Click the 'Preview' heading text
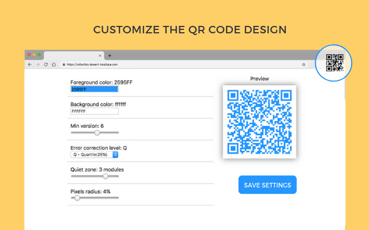 pos(259,79)
